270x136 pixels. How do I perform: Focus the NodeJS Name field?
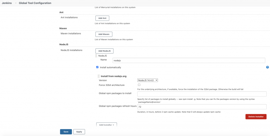tap(189, 60)
